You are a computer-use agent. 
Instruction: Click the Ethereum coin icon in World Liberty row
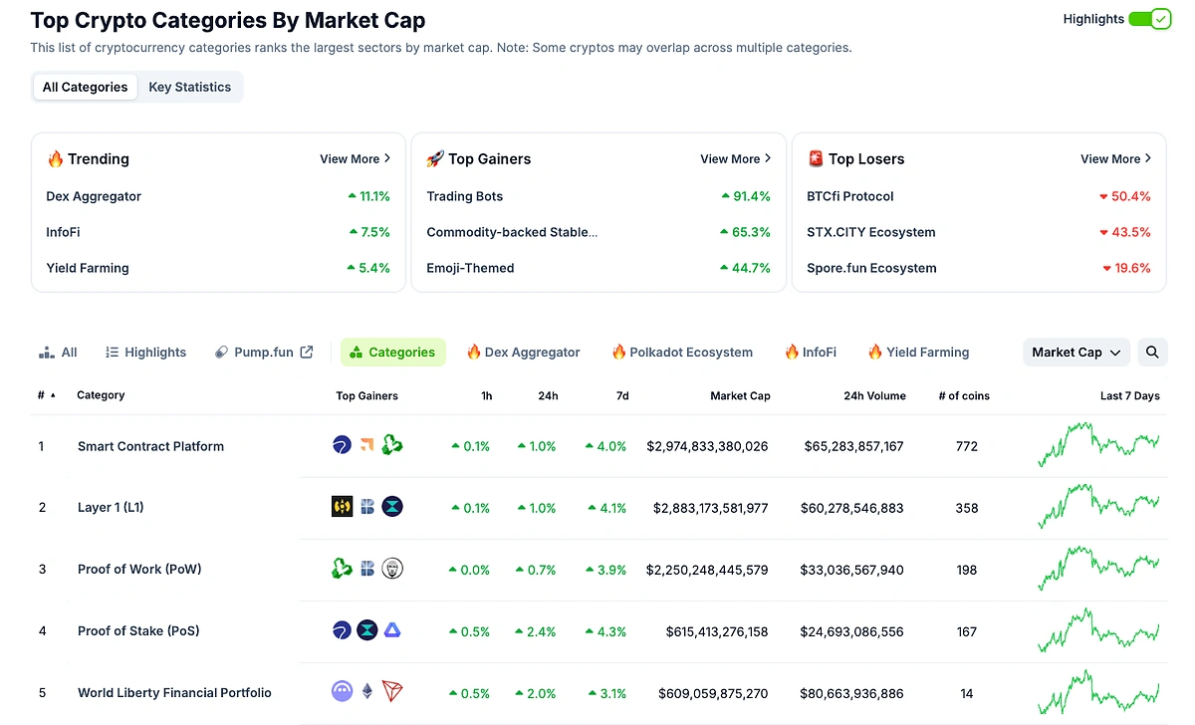367,690
